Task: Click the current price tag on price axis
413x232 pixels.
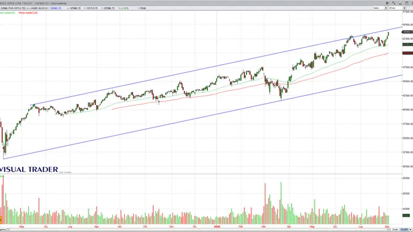Action: point(407,32)
